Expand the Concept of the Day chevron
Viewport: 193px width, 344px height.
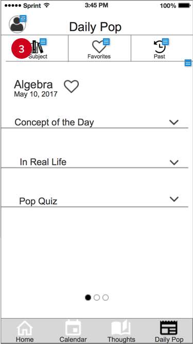[x=174, y=122]
